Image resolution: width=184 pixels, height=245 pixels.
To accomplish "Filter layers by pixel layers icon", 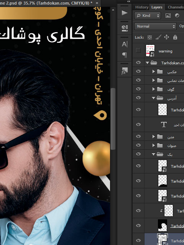I will click(x=168, y=15).
